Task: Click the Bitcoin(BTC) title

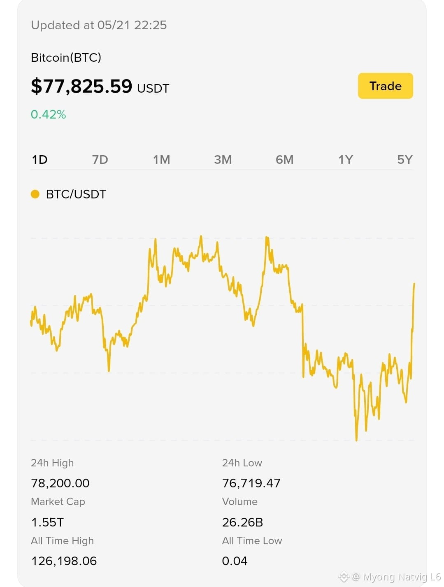Action: click(66, 58)
